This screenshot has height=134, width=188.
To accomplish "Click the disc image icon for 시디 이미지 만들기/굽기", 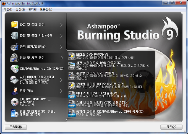I will tap(14, 80).
